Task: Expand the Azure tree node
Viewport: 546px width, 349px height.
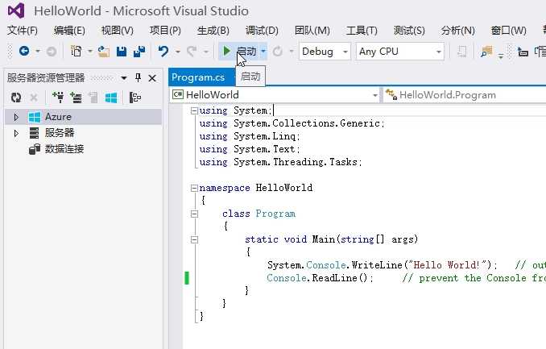Action: click(16, 117)
